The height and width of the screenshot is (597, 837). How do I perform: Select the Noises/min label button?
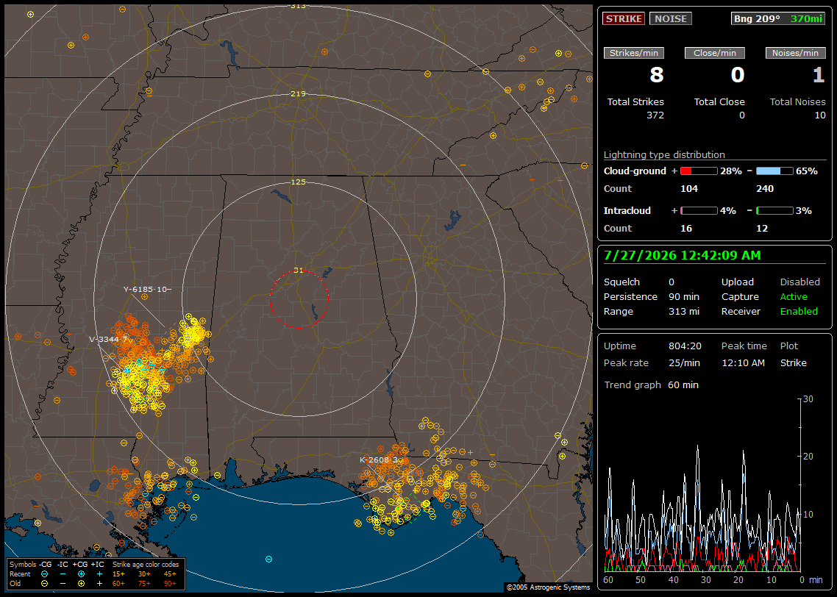(795, 53)
